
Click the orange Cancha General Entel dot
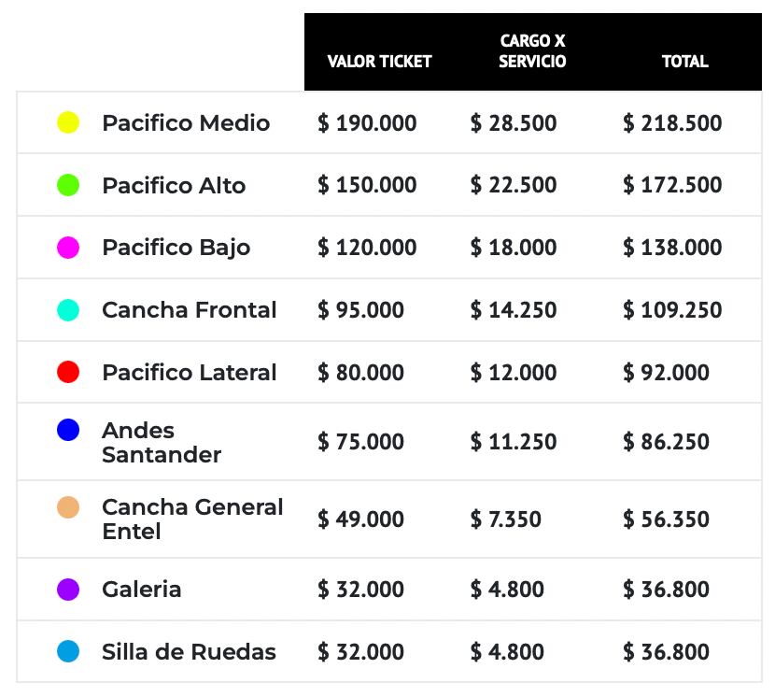(x=68, y=507)
